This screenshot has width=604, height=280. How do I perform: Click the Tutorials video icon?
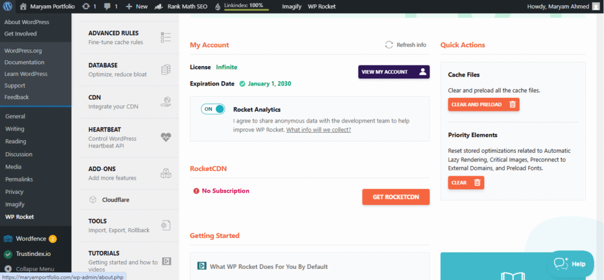pos(166,261)
